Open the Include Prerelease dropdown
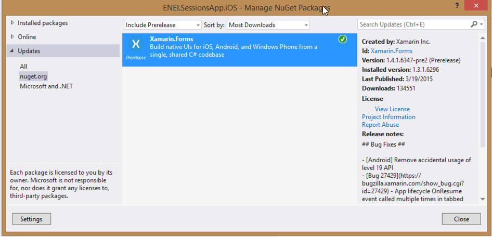The height and width of the screenshot is (237, 492). pos(162,25)
